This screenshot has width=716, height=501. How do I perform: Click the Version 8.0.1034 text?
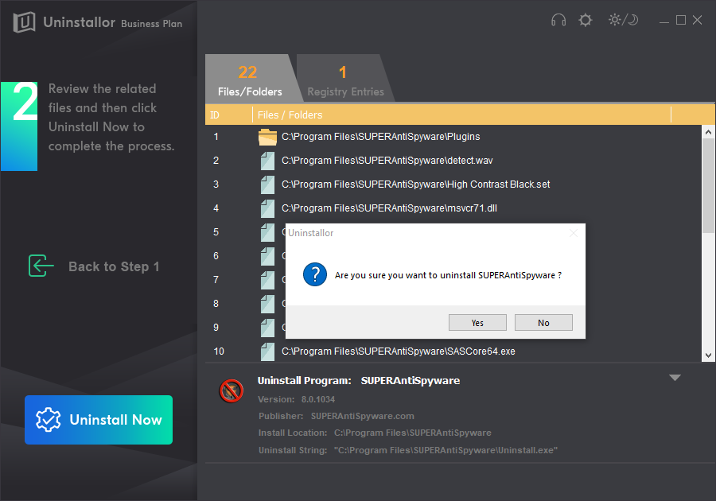point(297,399)
